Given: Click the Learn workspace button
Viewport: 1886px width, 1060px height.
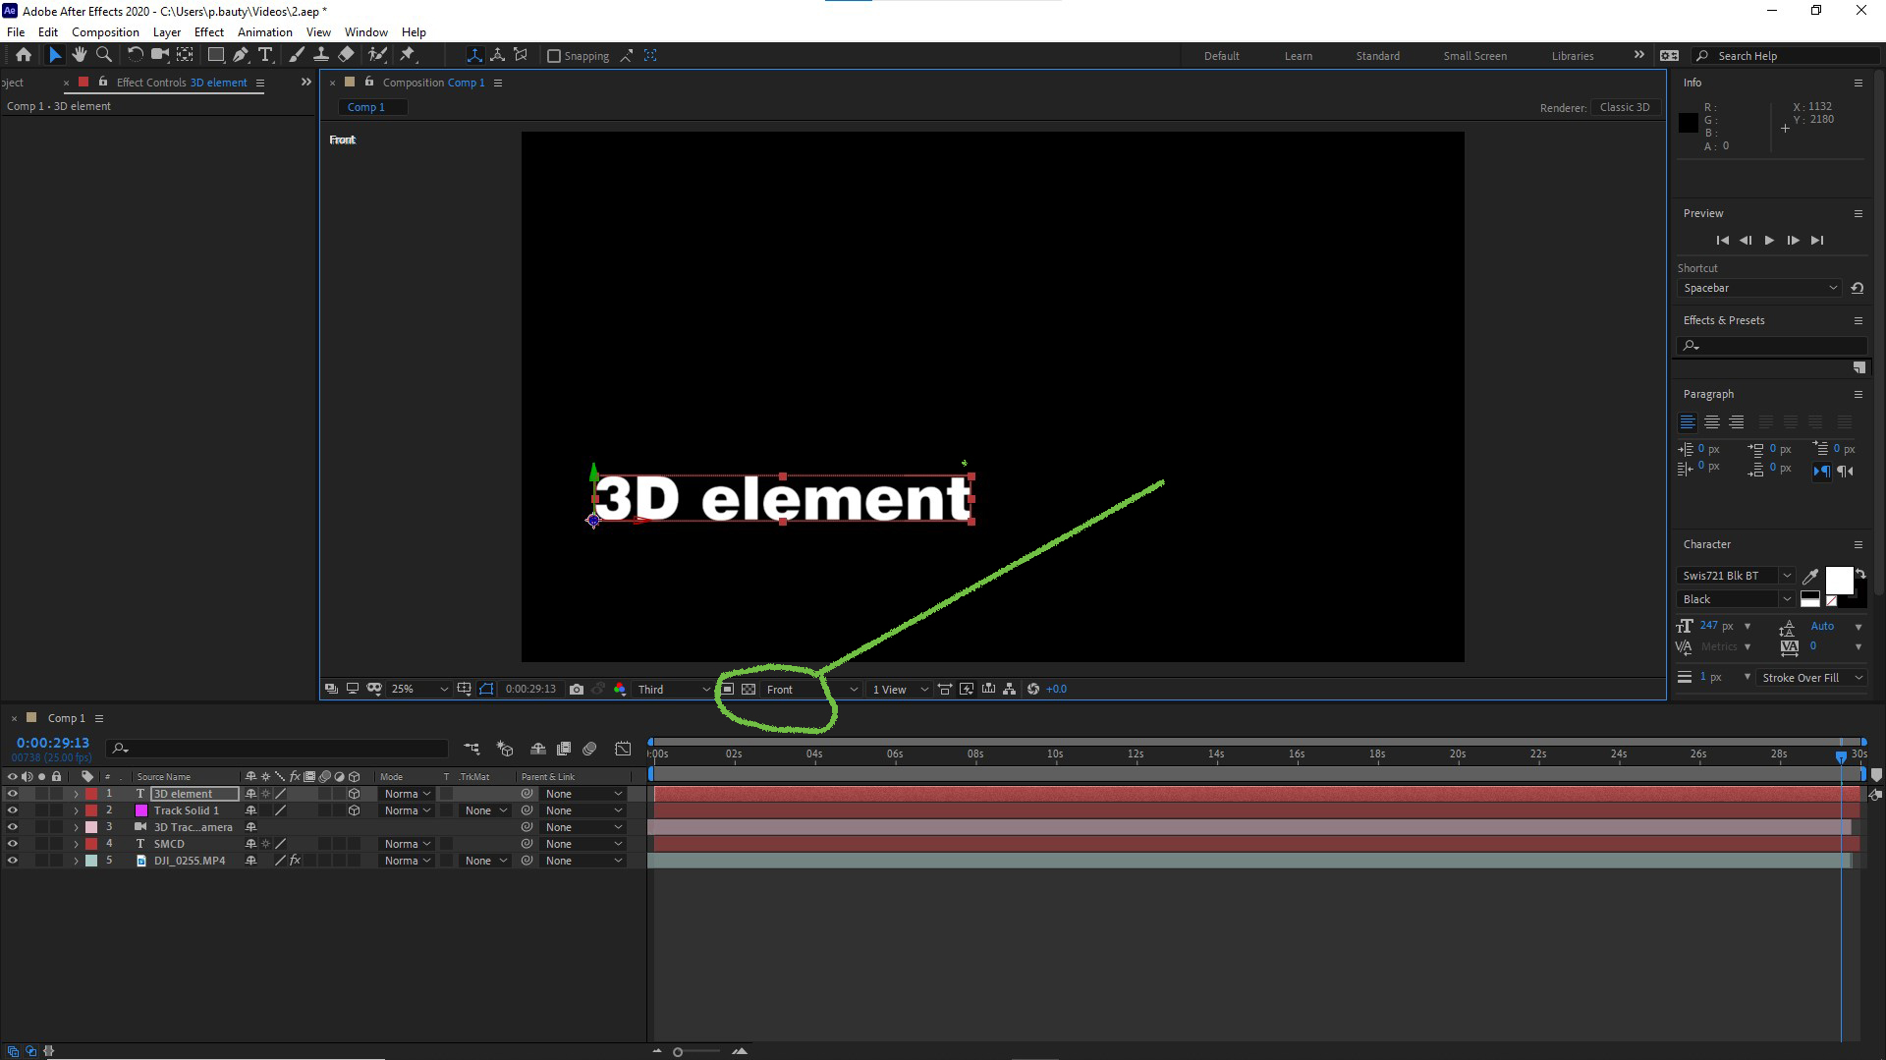Looking at the screenshot, I should pyautogui.click(x=1298, y=56).
